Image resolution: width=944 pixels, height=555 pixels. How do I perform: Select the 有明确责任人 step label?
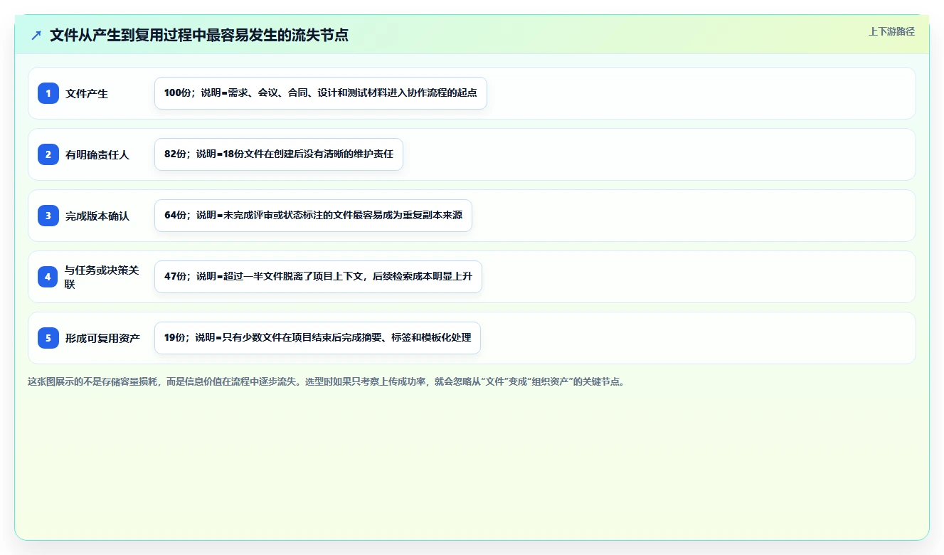click(x=97, y=154)
